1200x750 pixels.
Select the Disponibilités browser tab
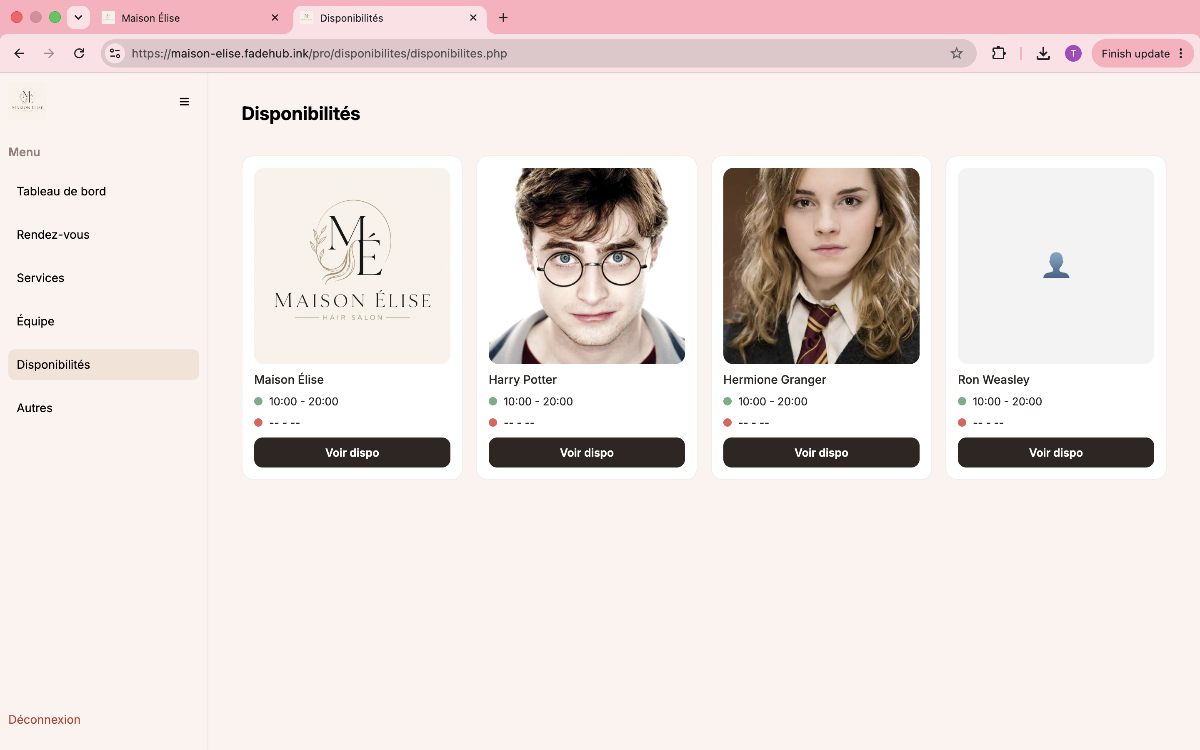390,18
